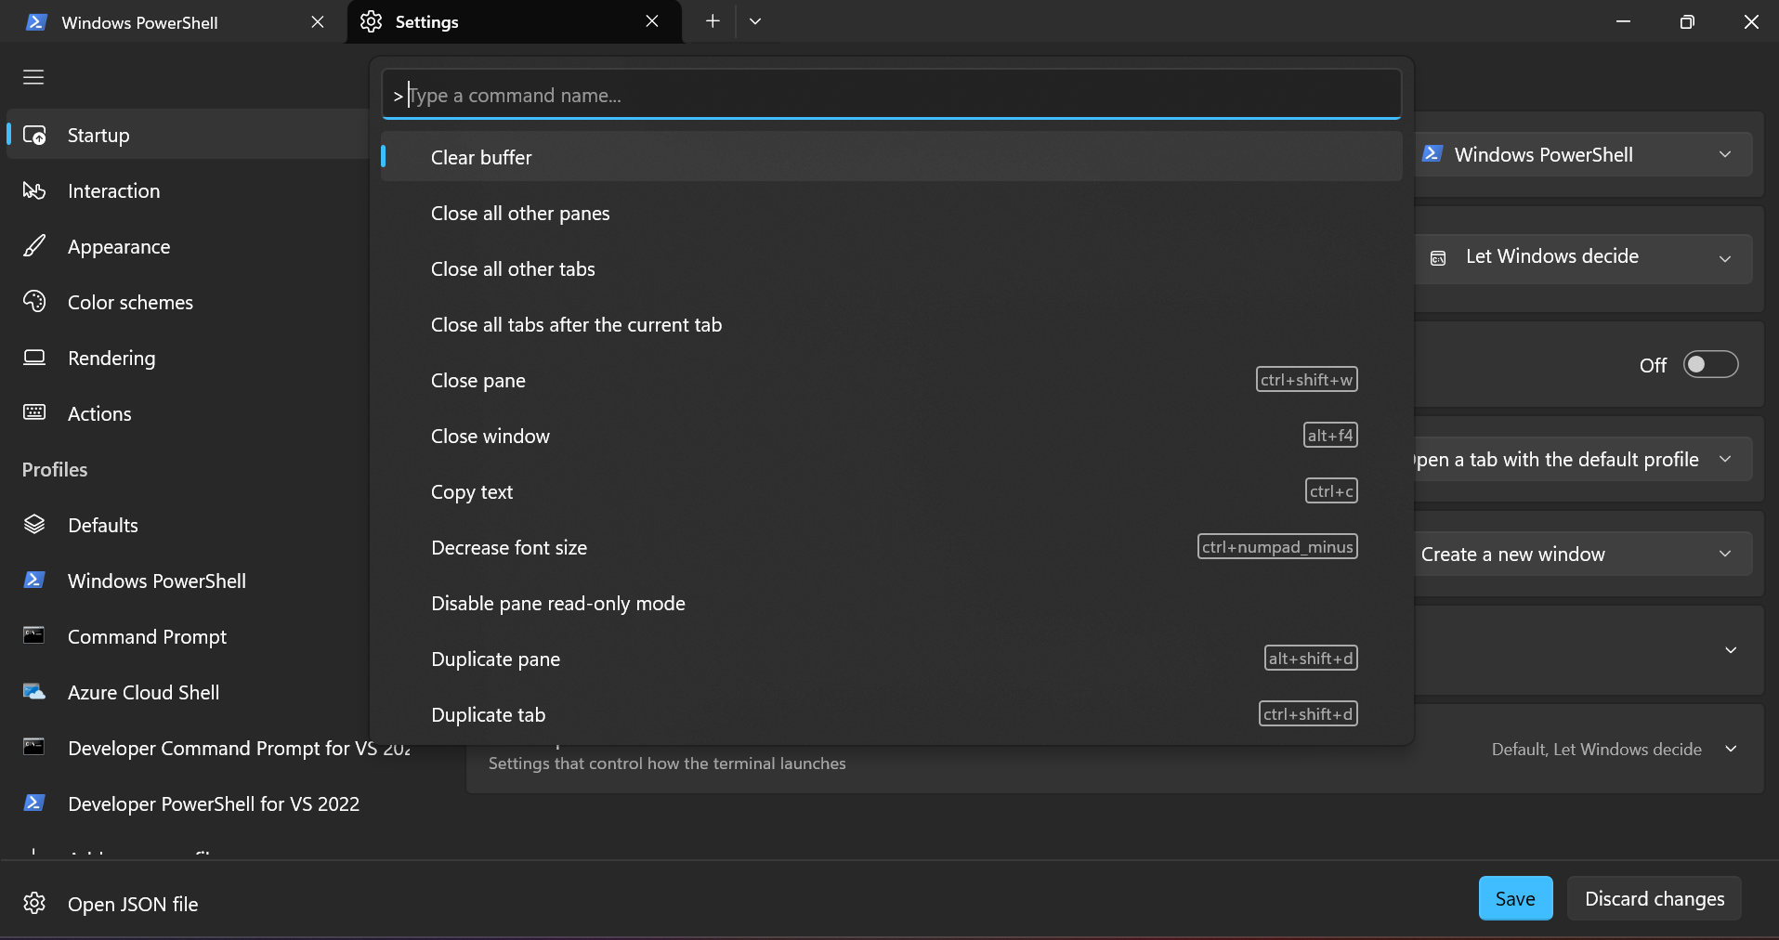The image size is (1779, 940).
Task: Open the Rendering settings page
Action: click(x=186, y=358)
